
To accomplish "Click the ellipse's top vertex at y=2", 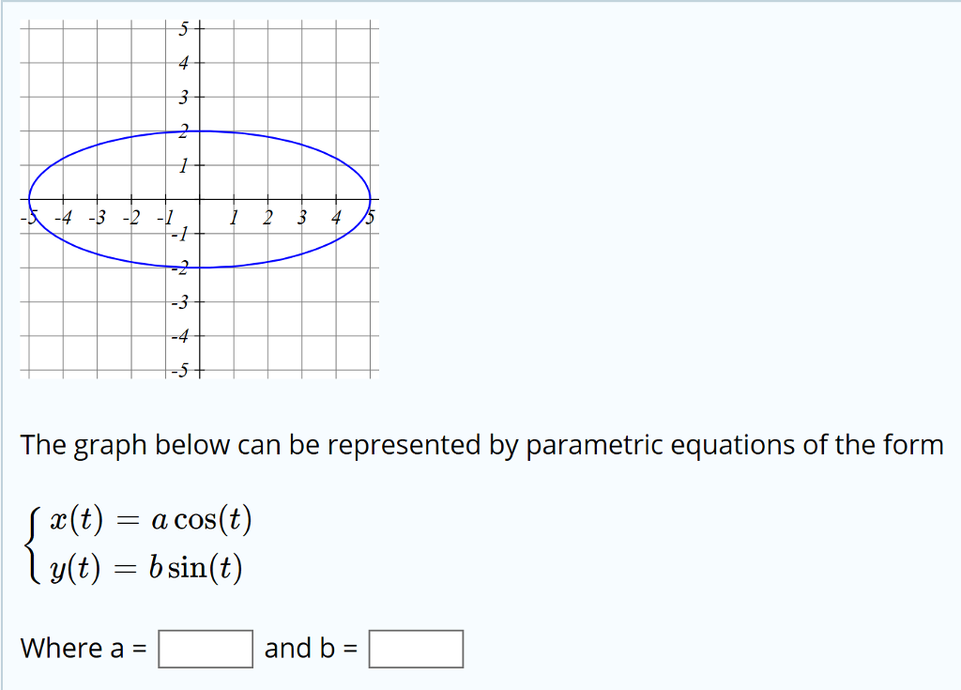I will click(200, 130).
